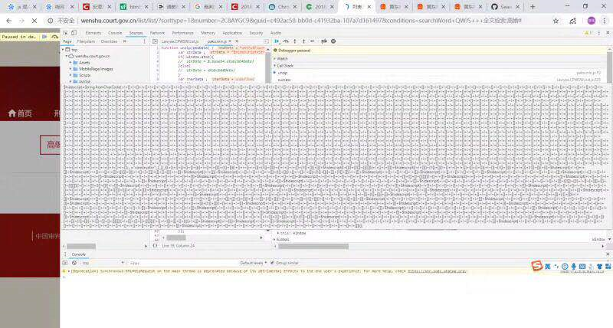Image resolution: width=613 pixels, height=328 pixels.
Task: Stop loading the page button
Action: (x=34, y=21)
